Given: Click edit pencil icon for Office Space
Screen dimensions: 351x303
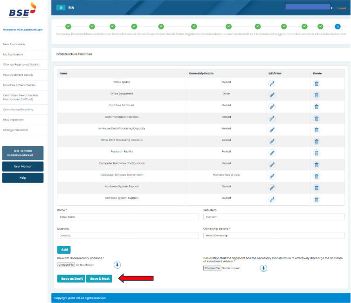Looking at the screenshot, I should tap(272, 83).
